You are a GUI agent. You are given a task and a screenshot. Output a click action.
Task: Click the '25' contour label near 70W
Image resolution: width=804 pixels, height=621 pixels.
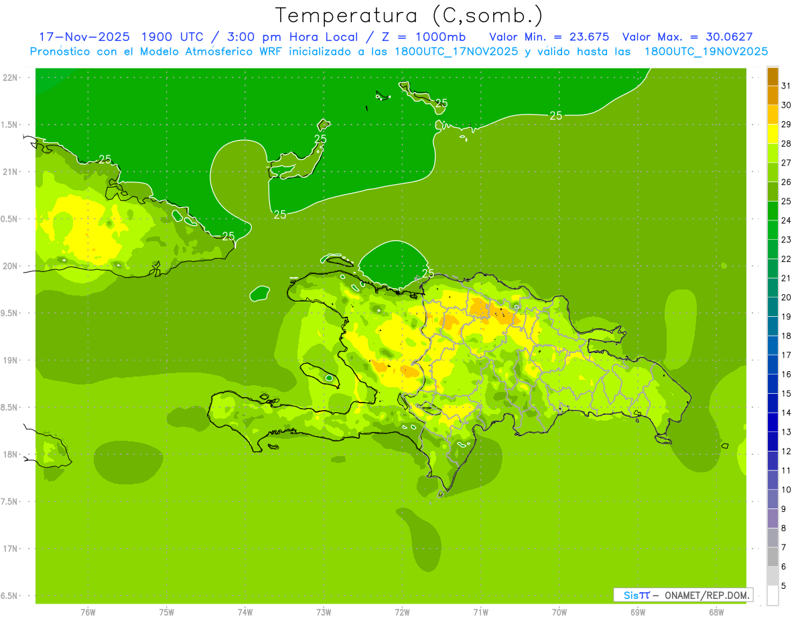[556, 115]
